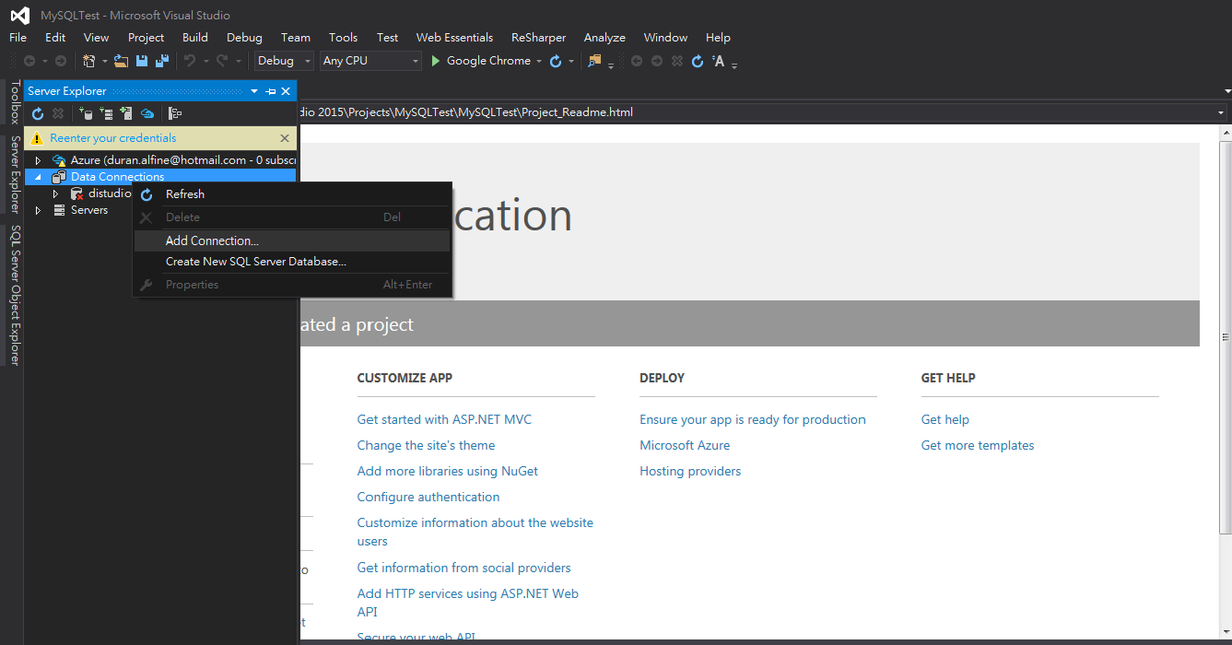The width and height of the screenshot is (1232, 645).
Task: Click the Data Connections database icon
Action: point(59,177)
